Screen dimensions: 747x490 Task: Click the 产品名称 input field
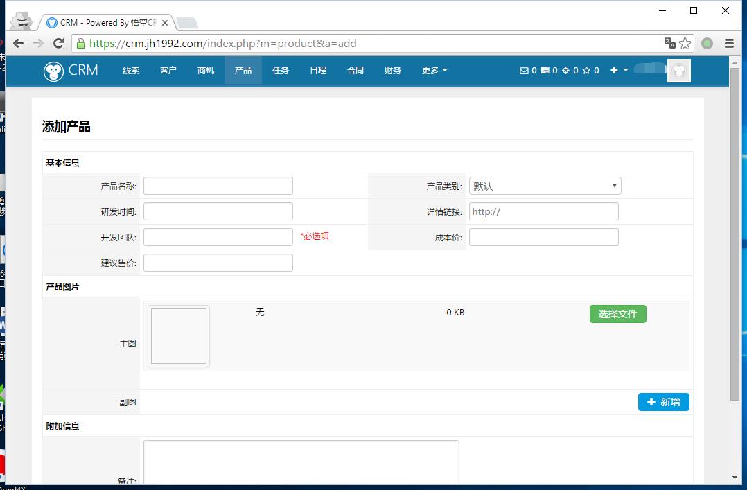[x=218, y=186]
